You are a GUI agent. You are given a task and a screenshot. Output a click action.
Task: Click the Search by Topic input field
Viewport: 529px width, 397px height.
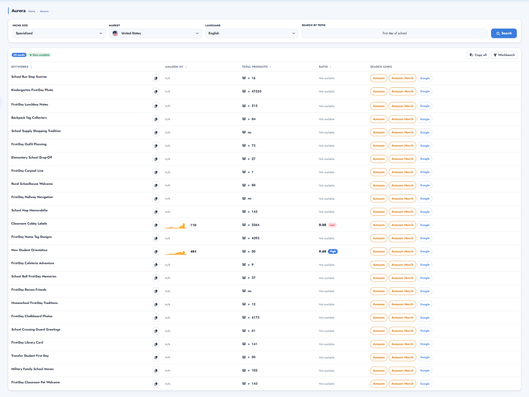(x=395, y=33)
